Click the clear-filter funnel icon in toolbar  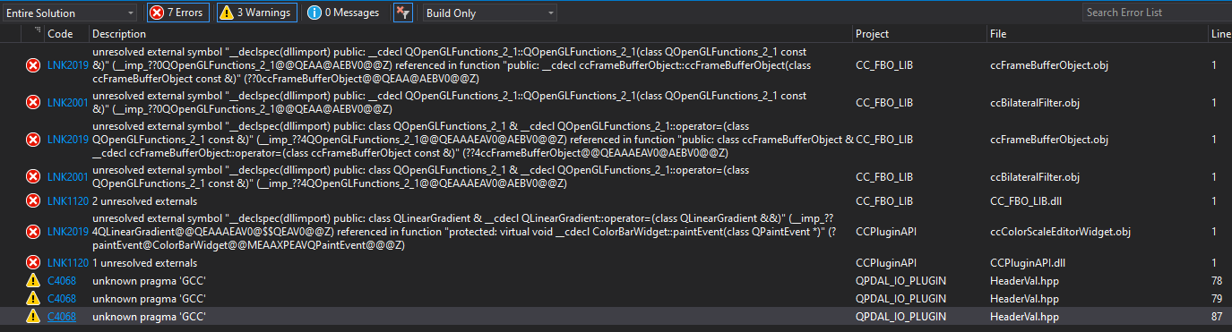click(x=404, y=13)
